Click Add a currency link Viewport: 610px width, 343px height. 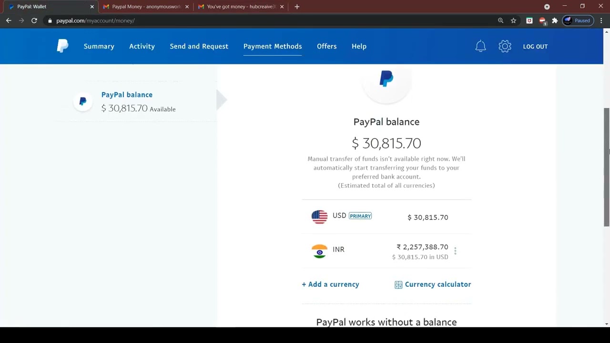tap(330, 284)
